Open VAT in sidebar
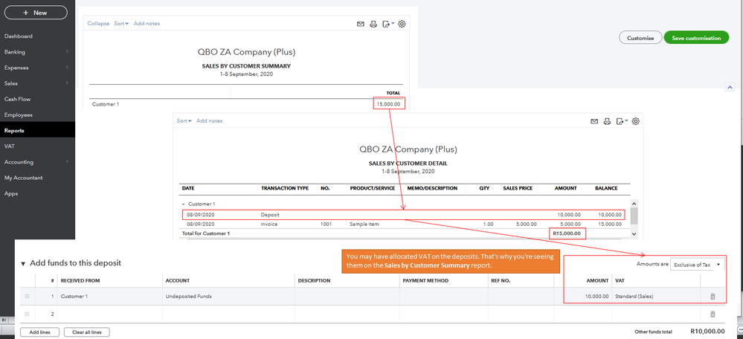This screenshot has height=339, width=743. click(x=10, y=146)
